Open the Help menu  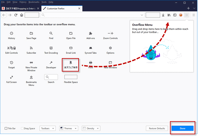[51, 2]
